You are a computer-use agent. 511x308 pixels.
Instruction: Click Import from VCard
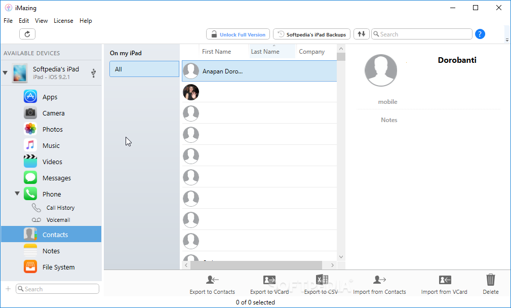(x=444, y=285)
